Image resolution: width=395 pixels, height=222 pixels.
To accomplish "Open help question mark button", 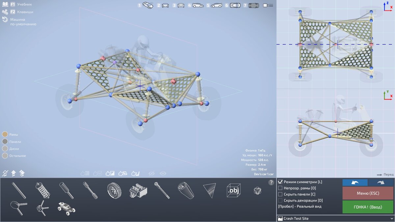I will [271, 183].
